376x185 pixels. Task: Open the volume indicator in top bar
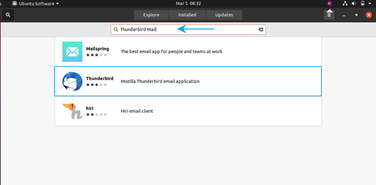click(354, 4)
